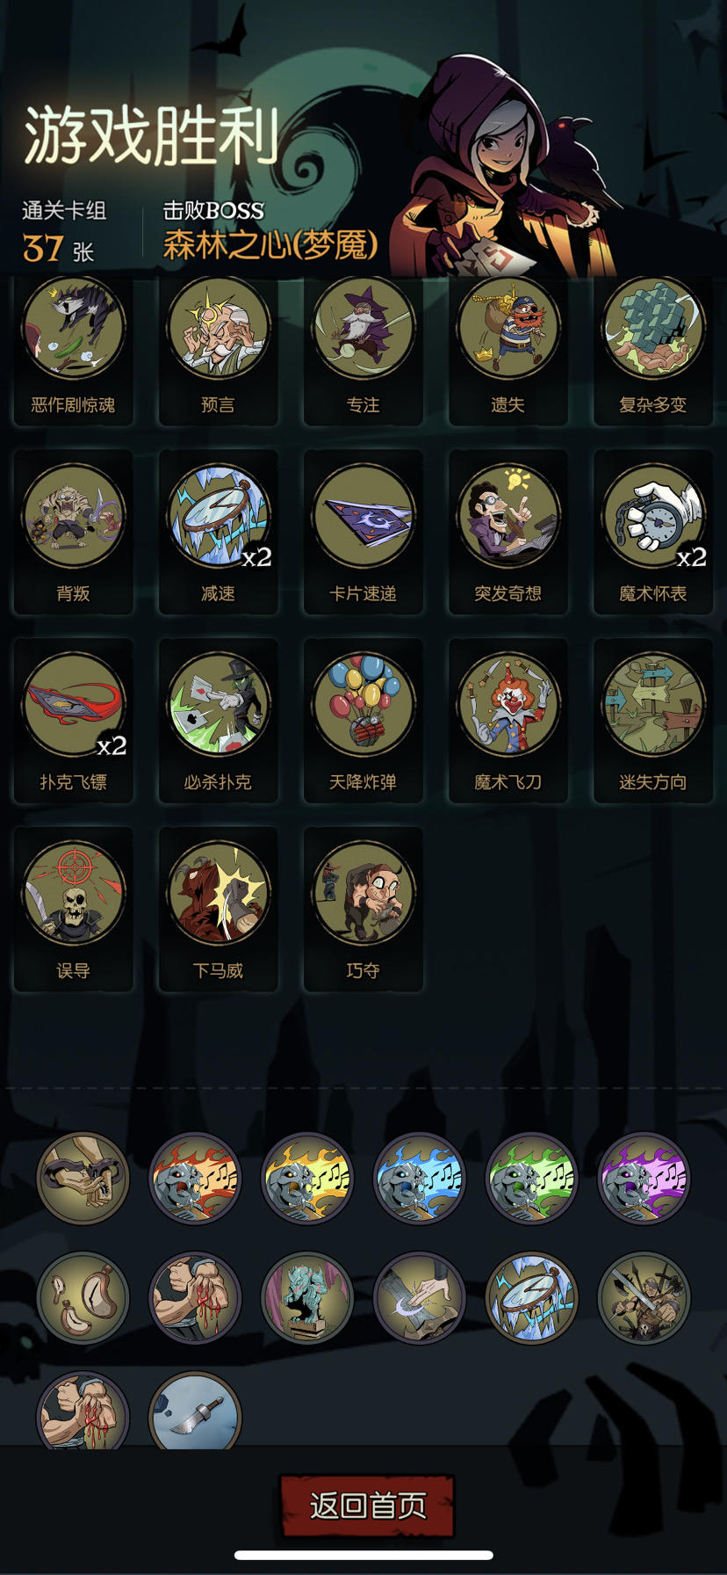Tap the 魔术飞刀 clown card
This screenshot has height=1575, width=727.
pos(508,704)
